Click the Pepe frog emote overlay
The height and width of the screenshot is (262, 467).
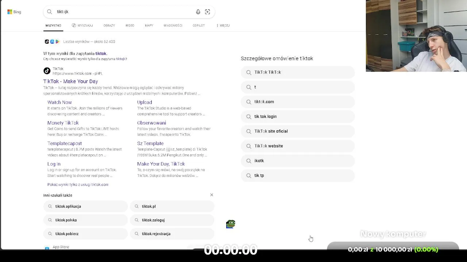coord(231,224)
